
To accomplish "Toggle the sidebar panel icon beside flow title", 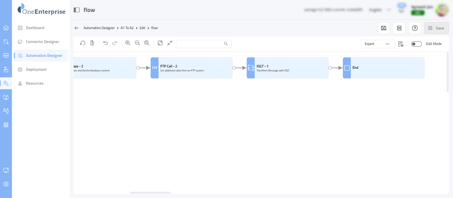I will [x=77, y=10].
